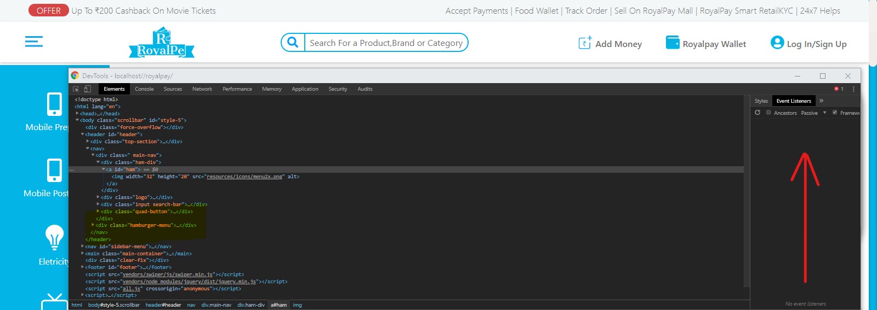Focus the product search input field
This screenshot has width=877, height=310.
pos(386,43)
